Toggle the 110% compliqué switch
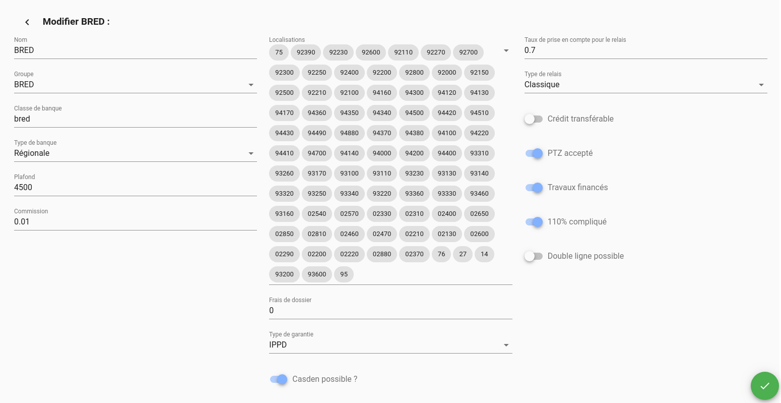The image size is (781, 403). point(534,222)
